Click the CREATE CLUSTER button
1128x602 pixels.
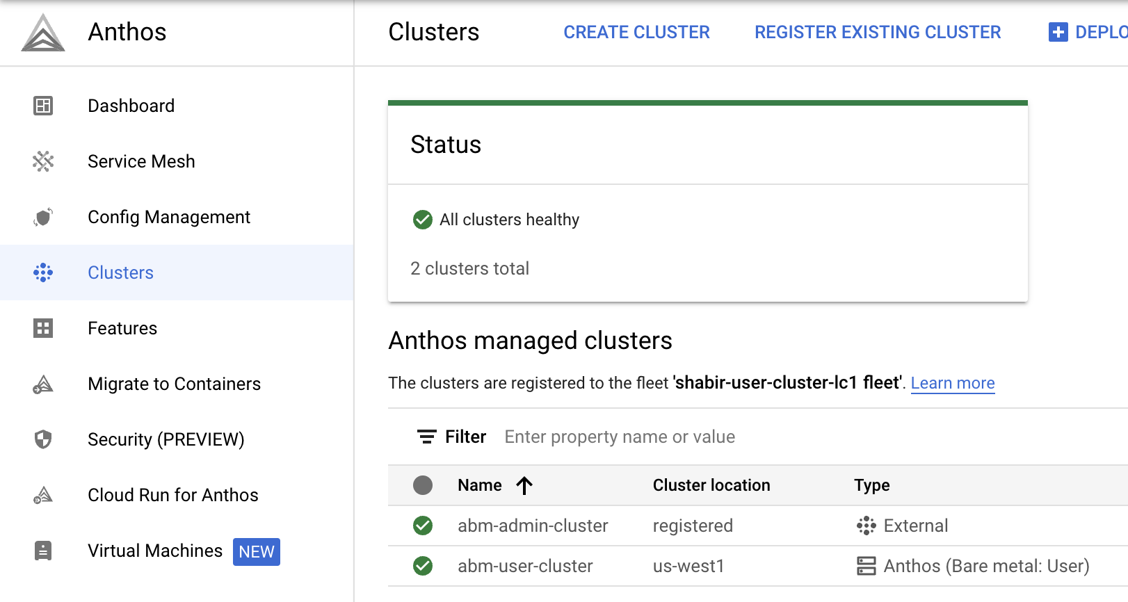point(636,33)
